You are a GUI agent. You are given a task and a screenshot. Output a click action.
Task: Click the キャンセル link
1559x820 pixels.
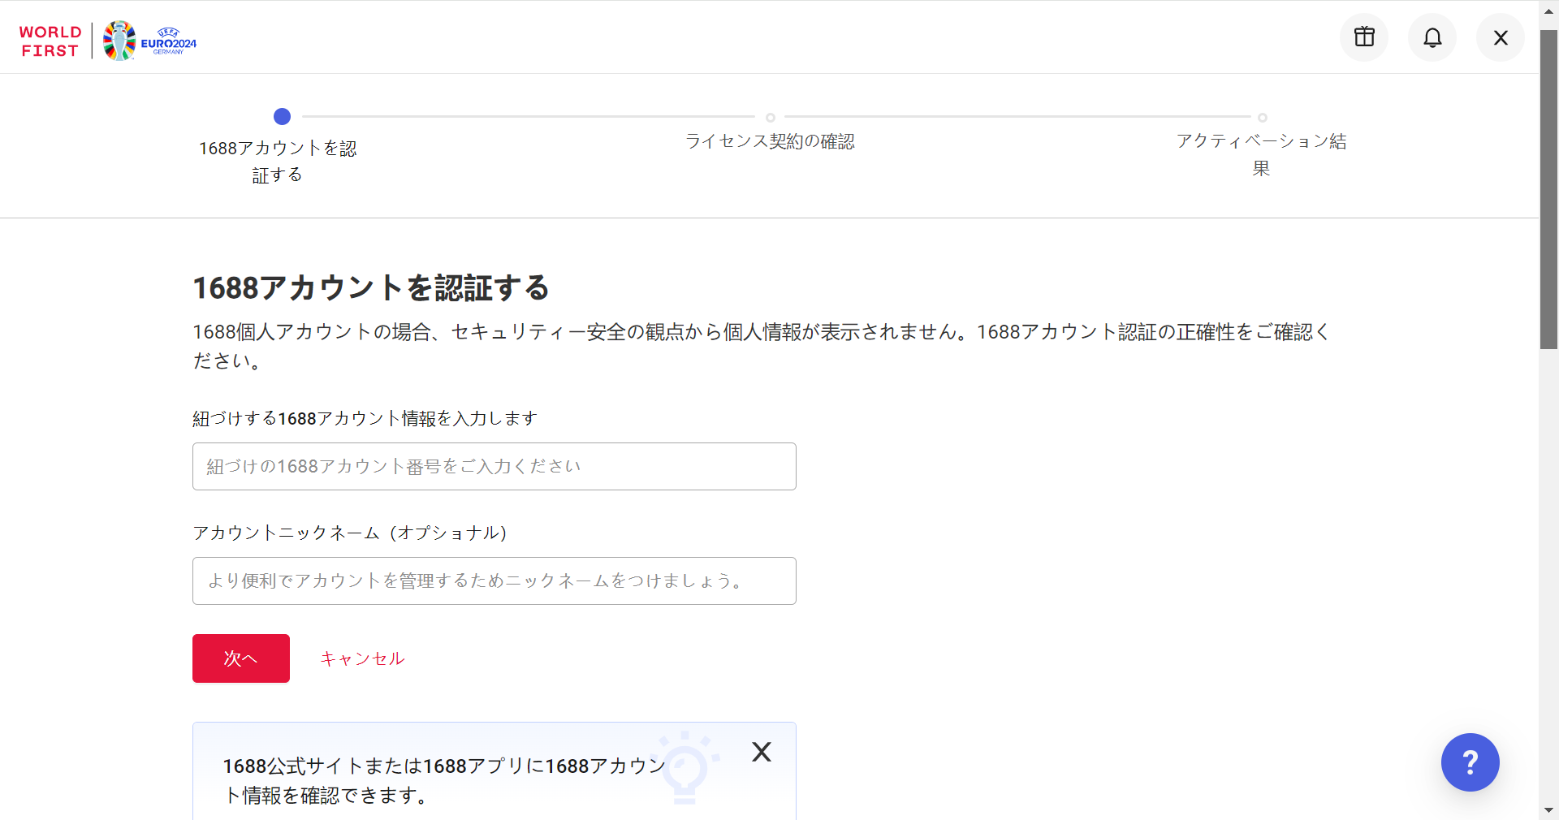coord(361,658)
